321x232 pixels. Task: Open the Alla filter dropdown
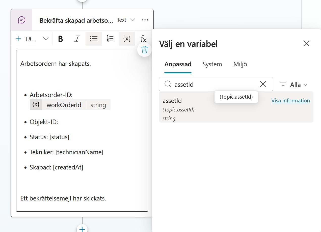294,84
